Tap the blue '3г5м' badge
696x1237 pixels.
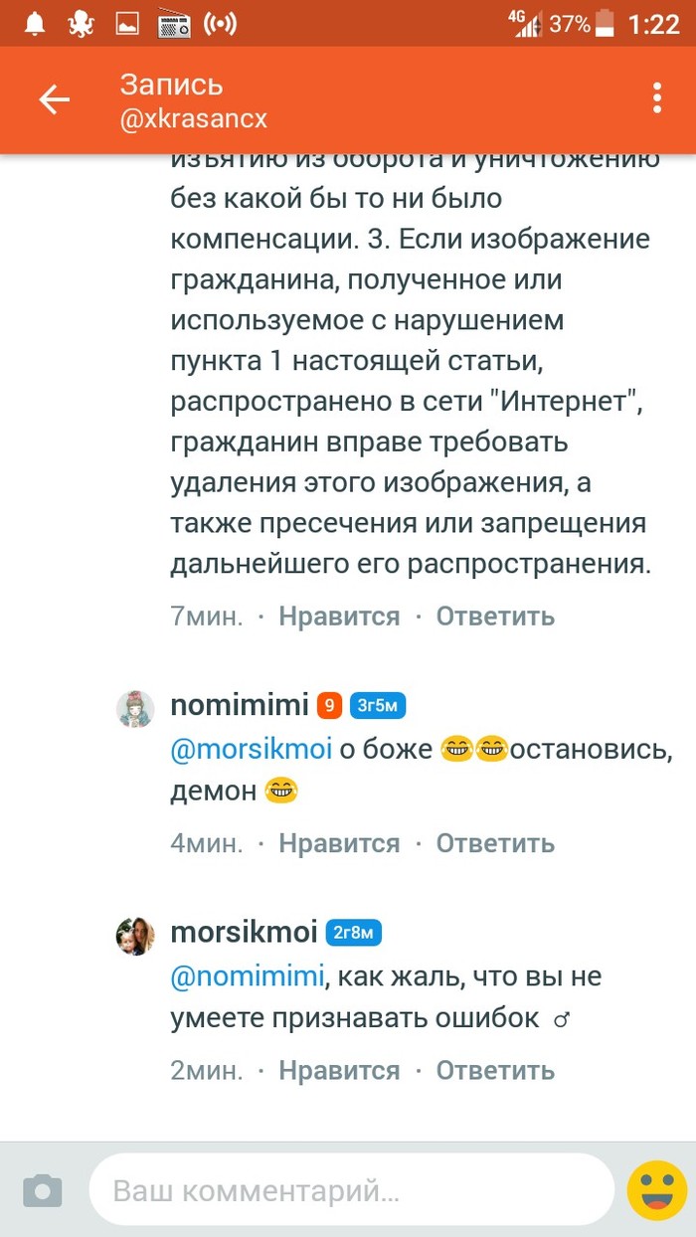[x=378, y=707]
